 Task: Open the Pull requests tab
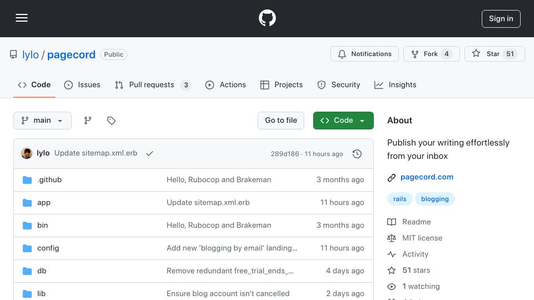coord(153,84)
